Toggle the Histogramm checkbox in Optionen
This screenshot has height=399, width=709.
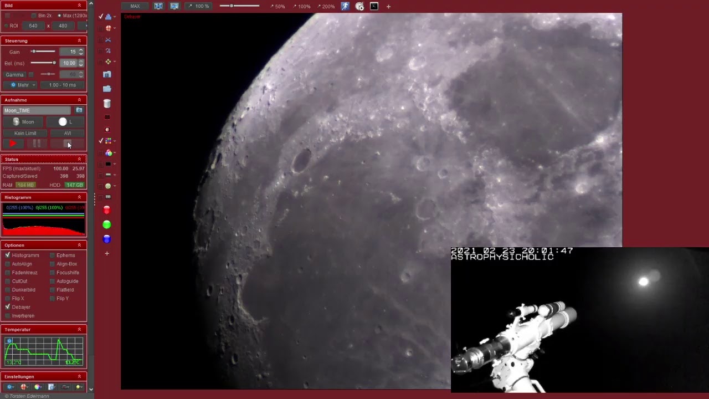8,255
